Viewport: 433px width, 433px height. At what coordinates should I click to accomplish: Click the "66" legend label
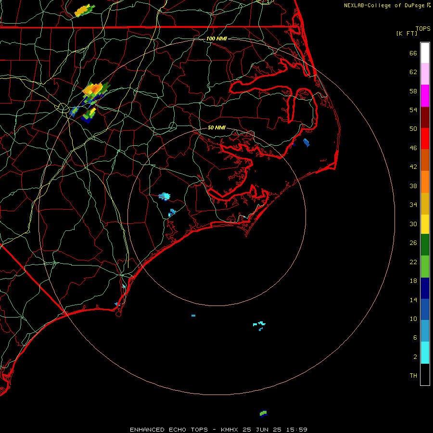point(413,53)
